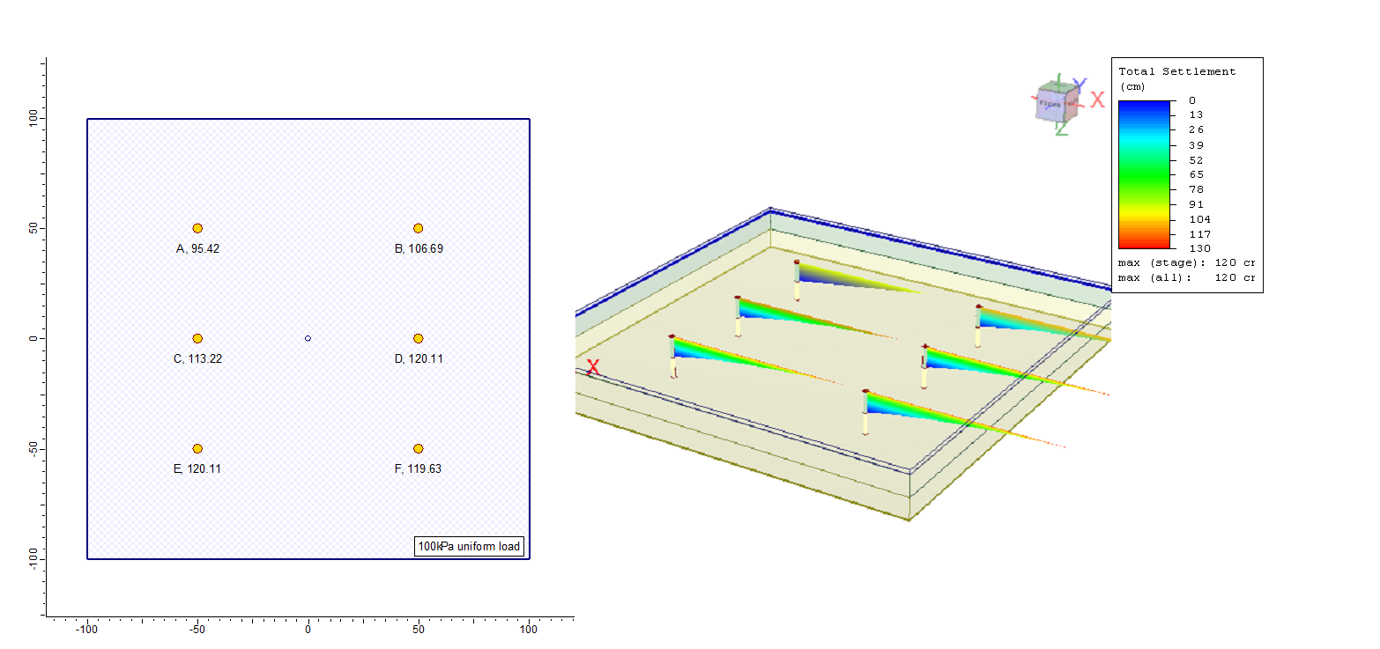Click legend value 39

[x=1196, y=144]
